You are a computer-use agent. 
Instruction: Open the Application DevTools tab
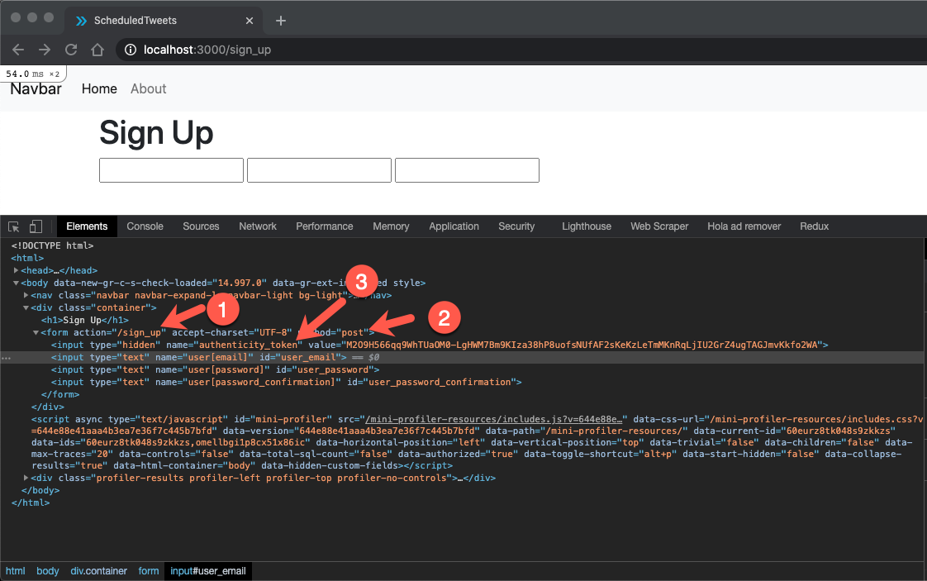click(454, 226)
